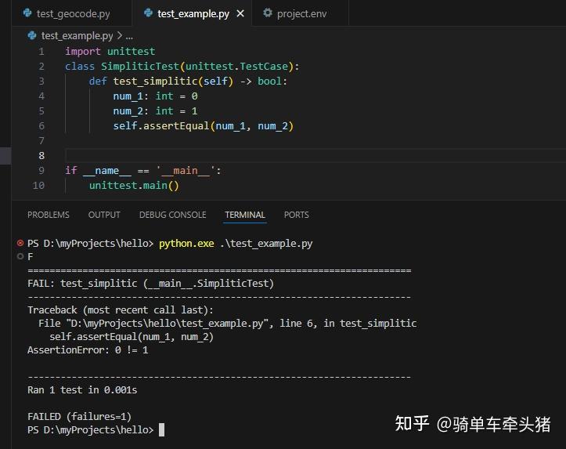Click the test_simplitic method definition name
The width and height of the screenshot is (566, 449).
coord(155,81)
